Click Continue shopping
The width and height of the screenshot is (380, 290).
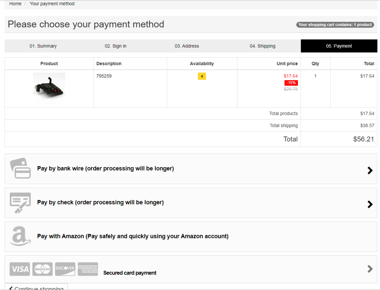[x=36, y=287]
